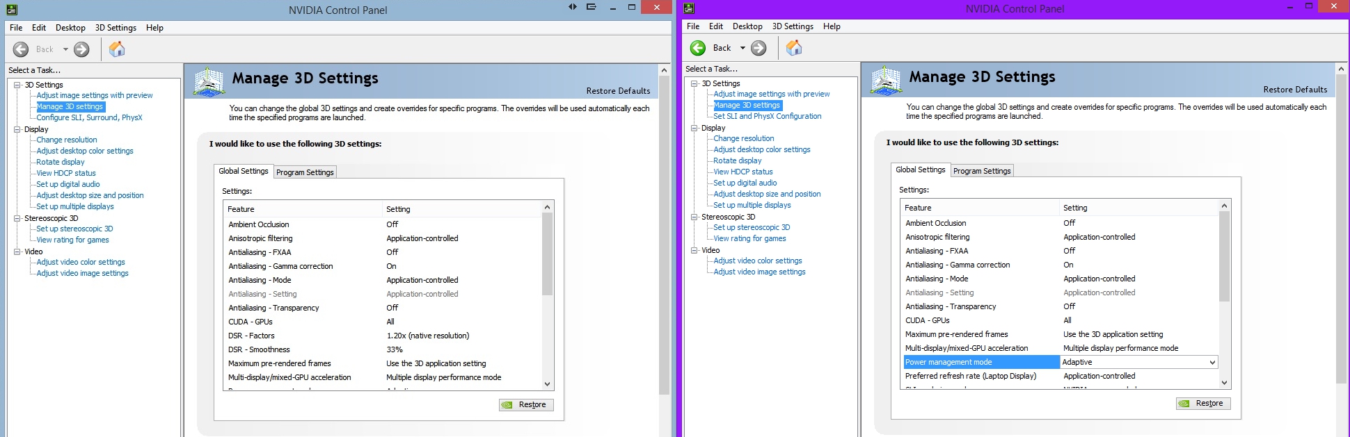
Task: Click Feature column header in left window
Action: pos(303,209)
